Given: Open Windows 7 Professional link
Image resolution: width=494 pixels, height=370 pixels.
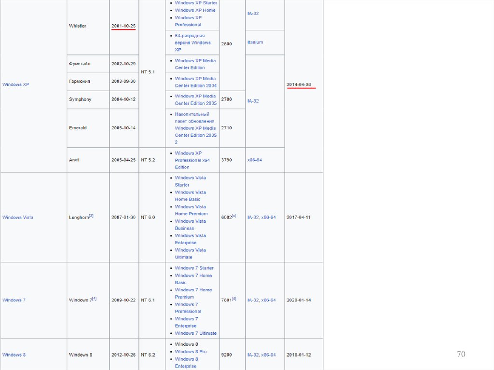Looking at the screenshot, I should [x=188, y=308].
